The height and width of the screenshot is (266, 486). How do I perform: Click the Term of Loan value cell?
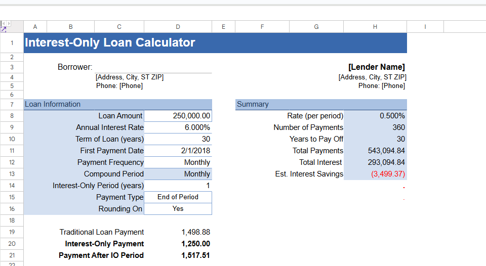click(178, 139)
